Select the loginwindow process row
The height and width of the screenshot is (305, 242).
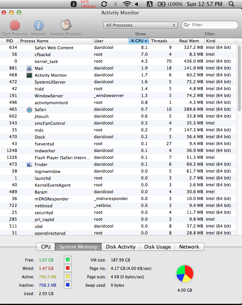pyautogui.click(x=118, y=171)
